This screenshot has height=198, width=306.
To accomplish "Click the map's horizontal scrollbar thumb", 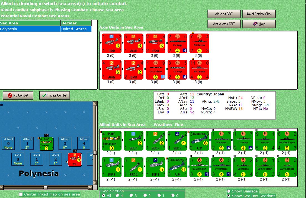I will tap(45, 187).
